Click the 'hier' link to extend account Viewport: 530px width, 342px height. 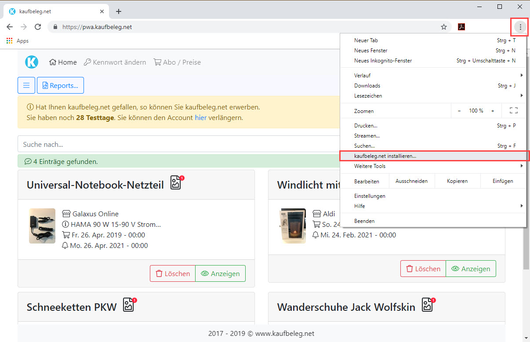200,118
